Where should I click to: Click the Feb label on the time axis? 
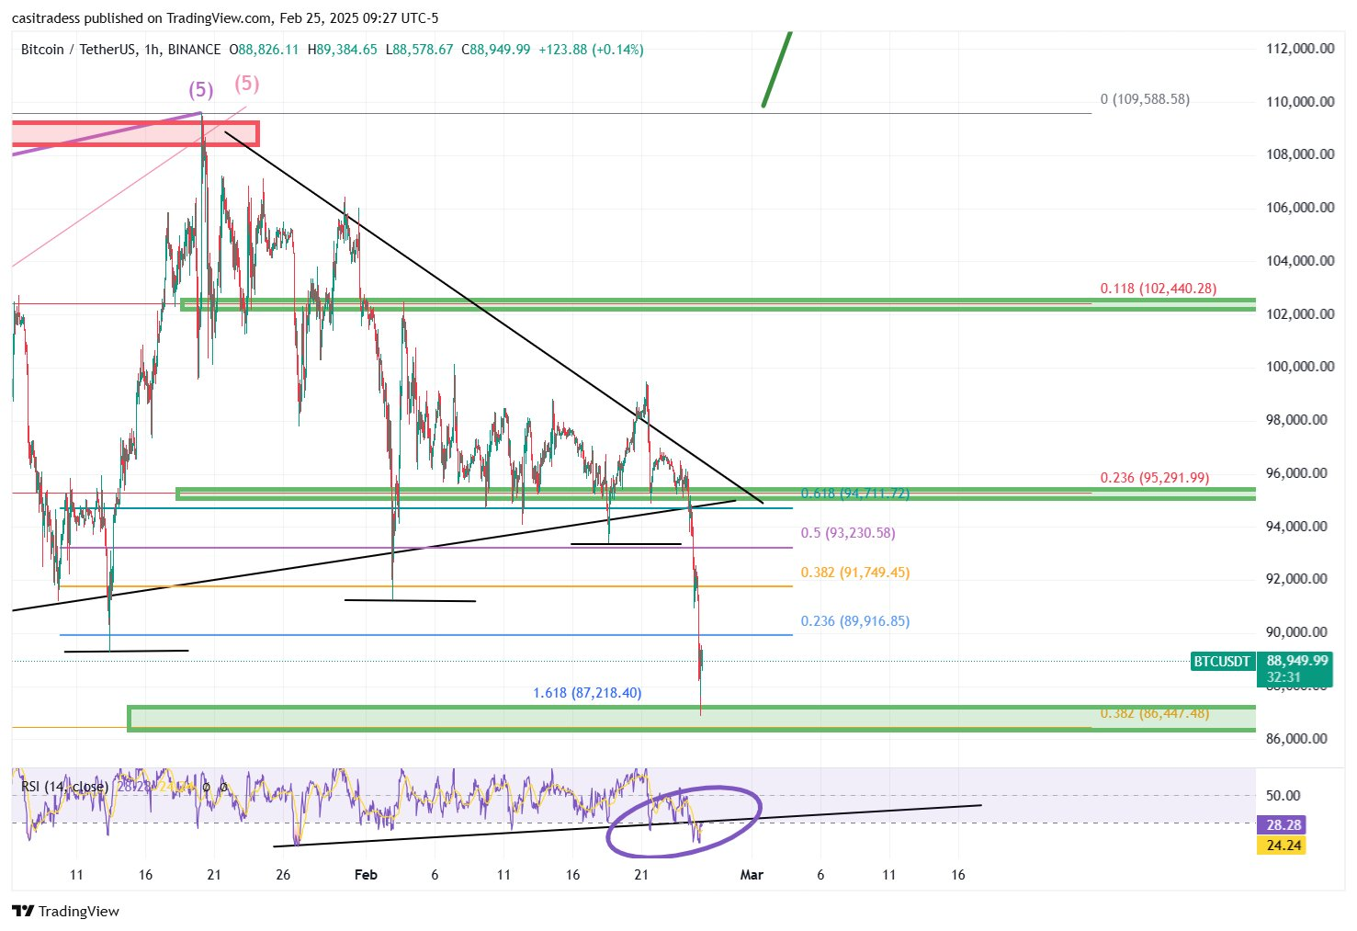tap(366, 874)
